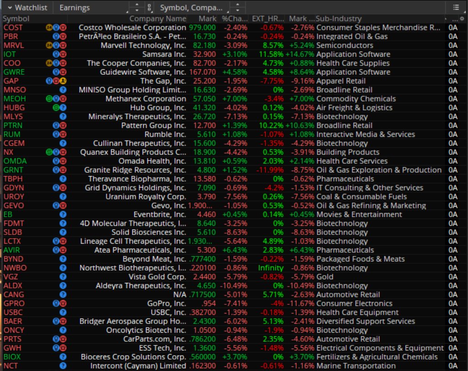The image size is (468, 371).
Task: Click 'Rumble Inc.' company name
Action: coord(165,135)
